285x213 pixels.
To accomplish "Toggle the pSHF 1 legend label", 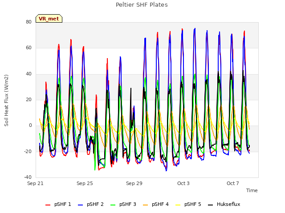I will 63,204.
